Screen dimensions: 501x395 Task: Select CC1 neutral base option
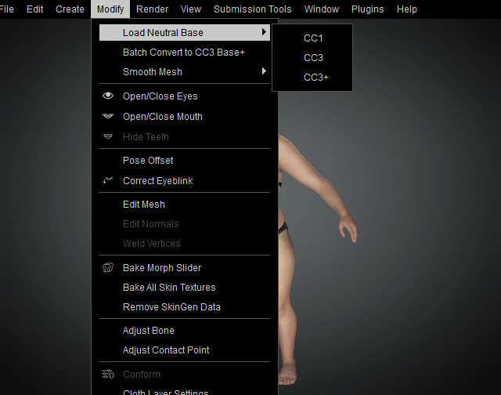tap(313, 38)
